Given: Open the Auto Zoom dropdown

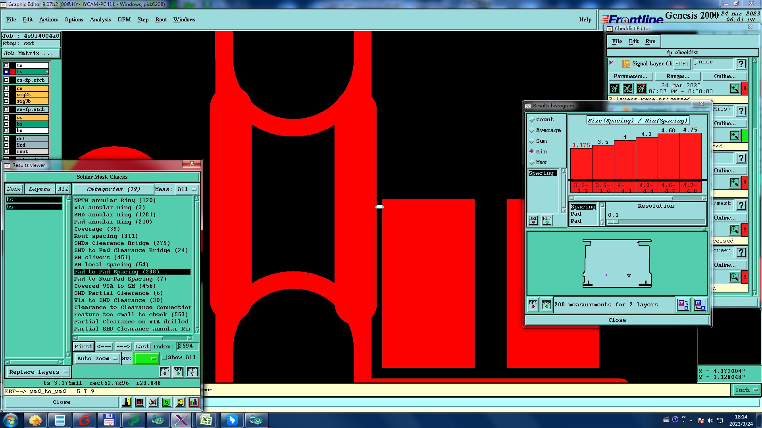Looking at the screenshot, I should (97, 359).
